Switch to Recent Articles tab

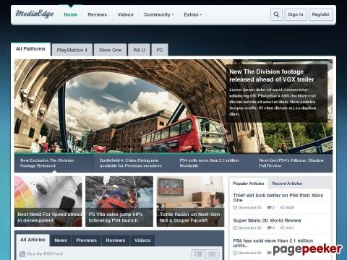click(x=287, y=183)
